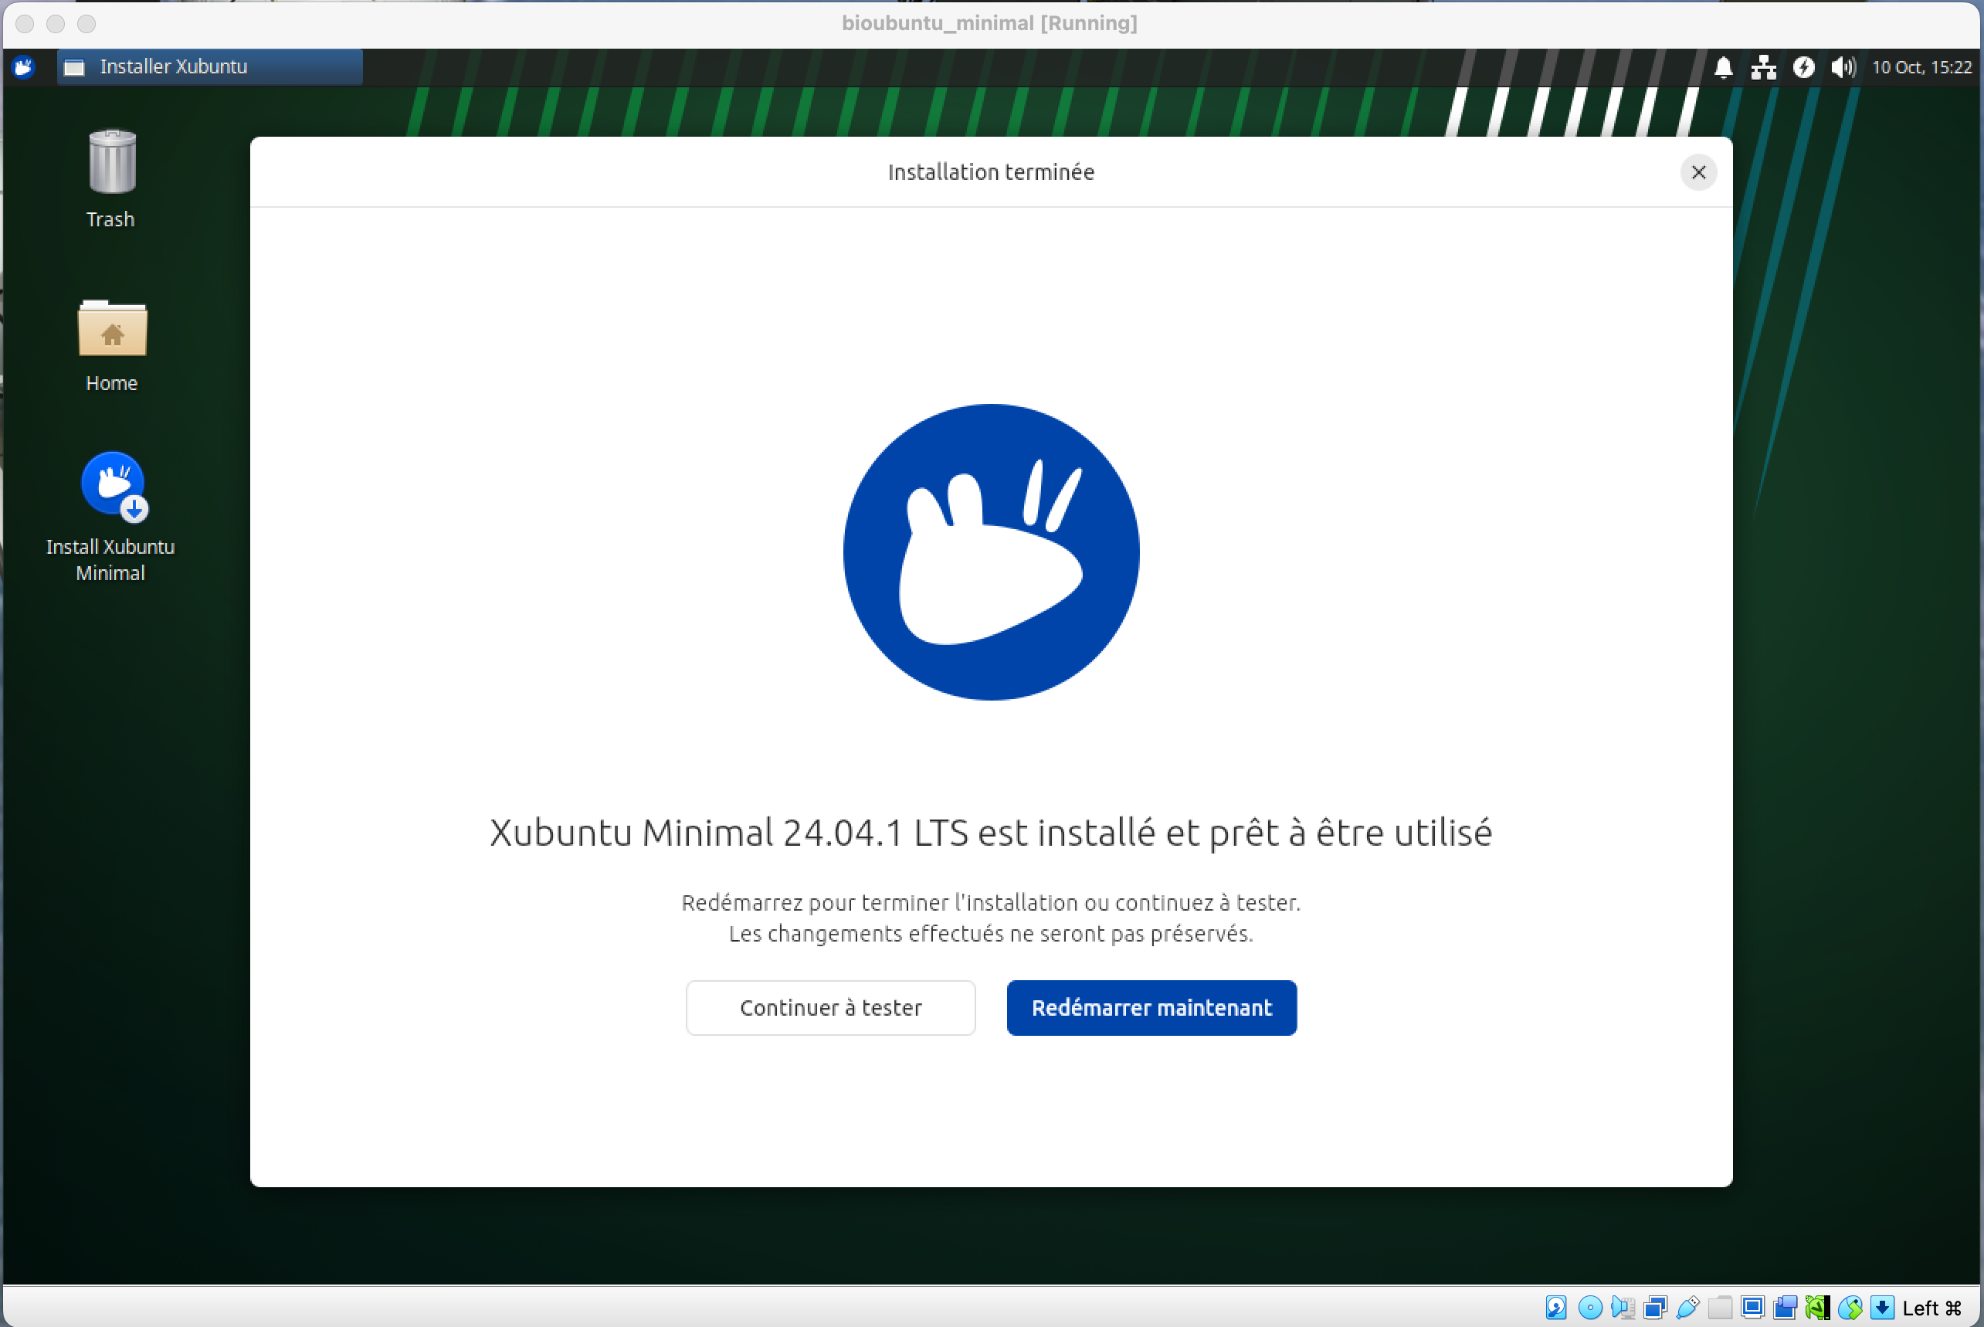Click VirtualBox hard disk activity icon
1984x1327 pixels.
tap(1557, 1308)
